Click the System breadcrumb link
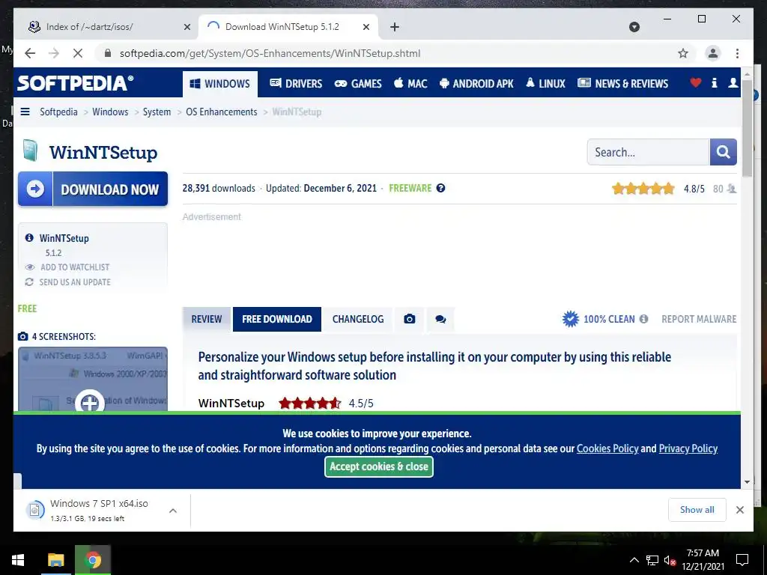 157,112
